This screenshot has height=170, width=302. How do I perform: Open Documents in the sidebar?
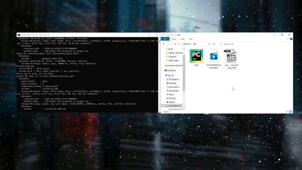(172, 87)
